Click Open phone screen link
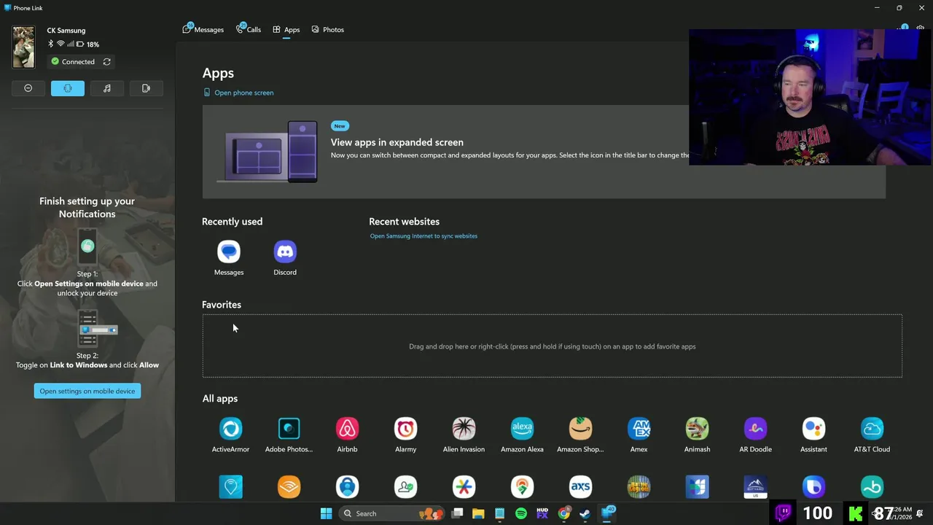The image size is (933, 525). [x=238, y=93]
